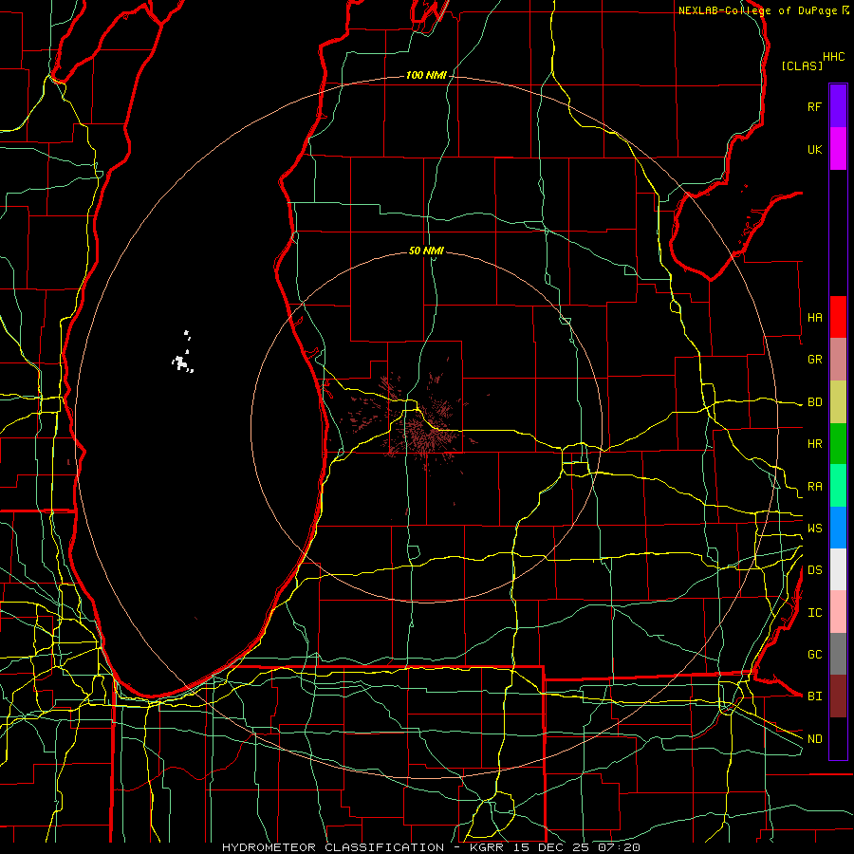Click the HHC product label

click(834, 57)
